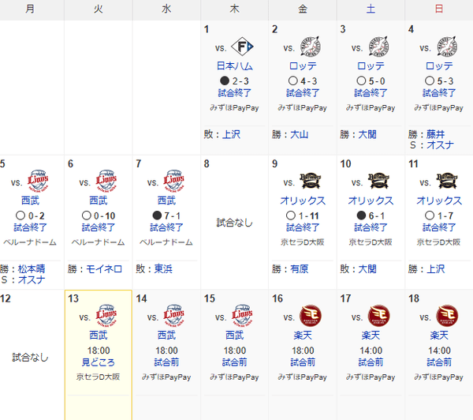Click 試合前 link on day 17
473x420 pixels.
click(x=371, y=362)
